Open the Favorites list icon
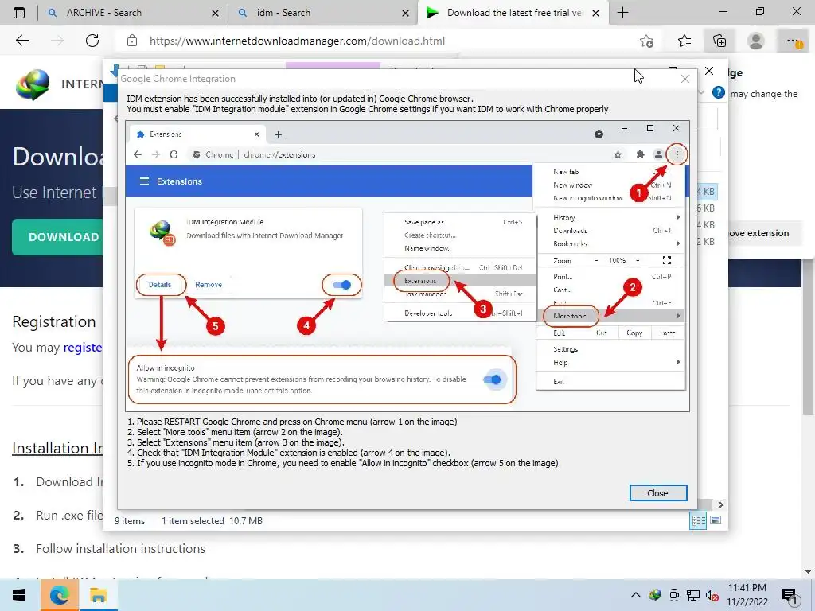 coord(684,41)
